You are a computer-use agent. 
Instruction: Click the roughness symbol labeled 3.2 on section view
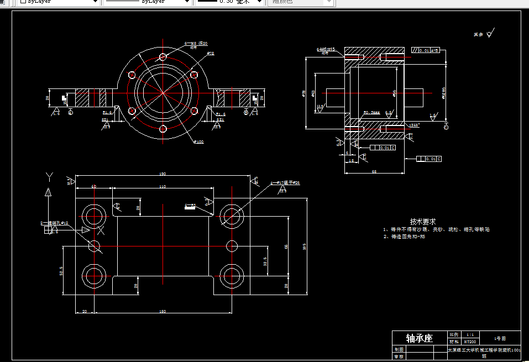(x=410, y=137)
